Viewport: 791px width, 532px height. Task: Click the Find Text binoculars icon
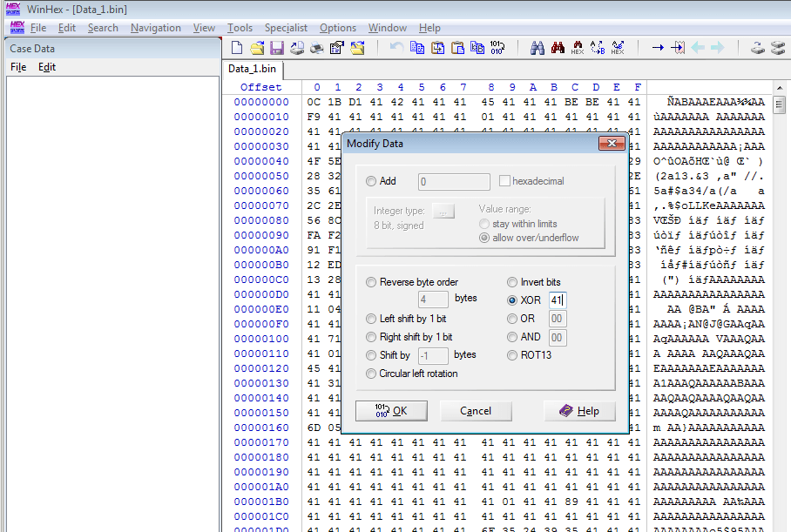tap(537, 48)
